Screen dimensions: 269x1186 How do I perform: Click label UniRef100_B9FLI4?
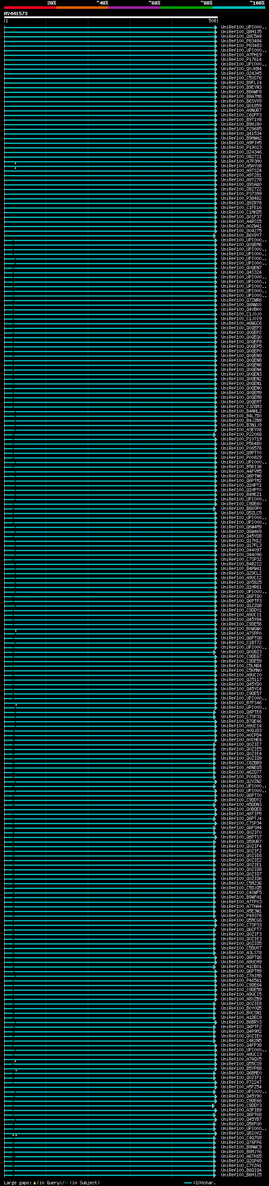coord(241,82)
